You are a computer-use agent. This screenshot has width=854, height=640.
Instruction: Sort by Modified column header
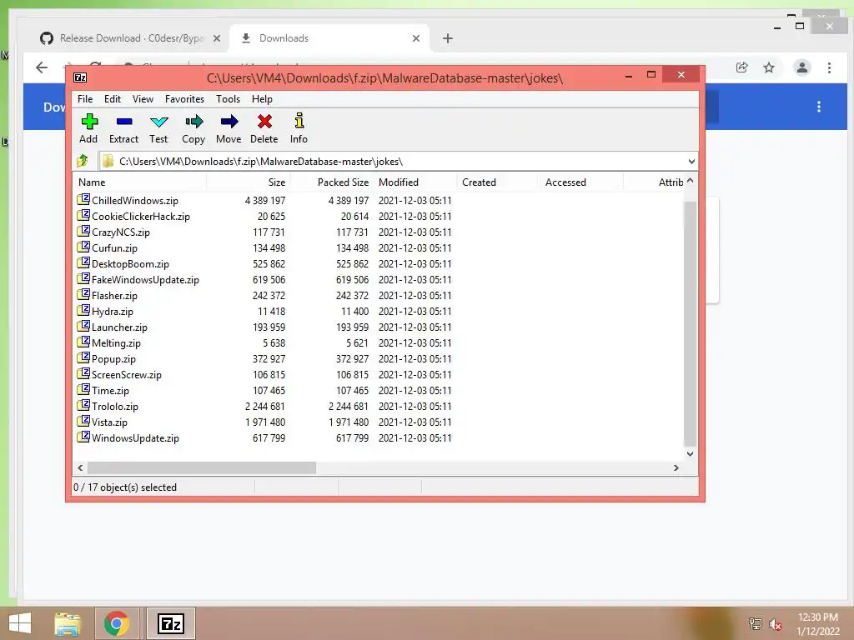(415, 182)
